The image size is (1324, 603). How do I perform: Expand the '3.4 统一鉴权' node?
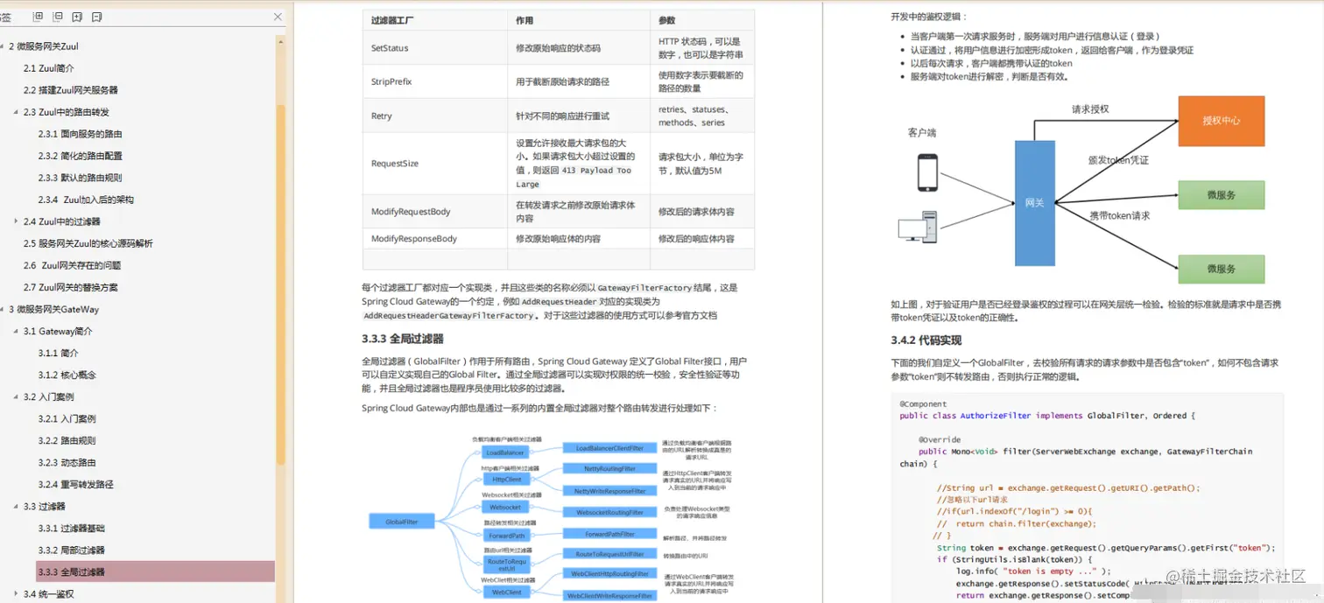tap(17, 593)
